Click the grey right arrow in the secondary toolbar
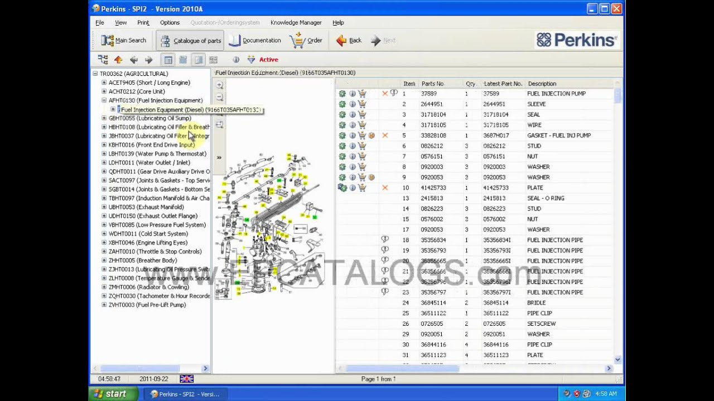The image size is (714, 401). point(148,60)
